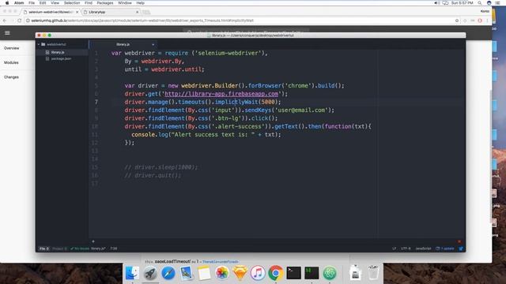This screenshot has width=506, height=284.
Task: Place cursor on the console.log line
Action: 206,135
